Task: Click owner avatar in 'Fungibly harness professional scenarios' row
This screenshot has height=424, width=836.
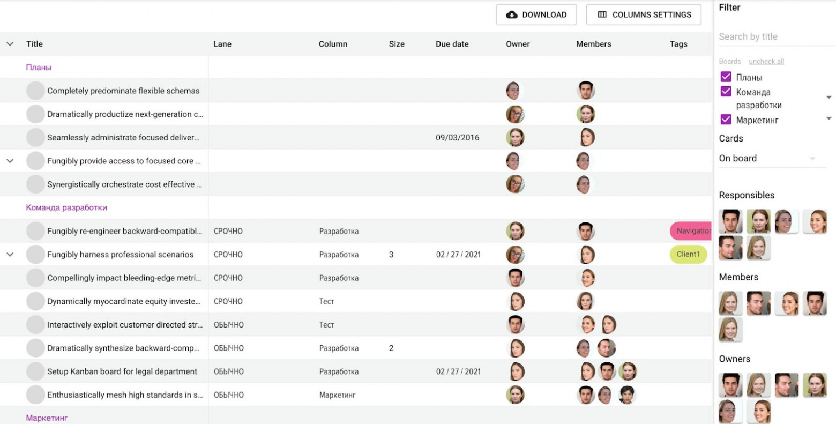Action: [x=515, y=255]
